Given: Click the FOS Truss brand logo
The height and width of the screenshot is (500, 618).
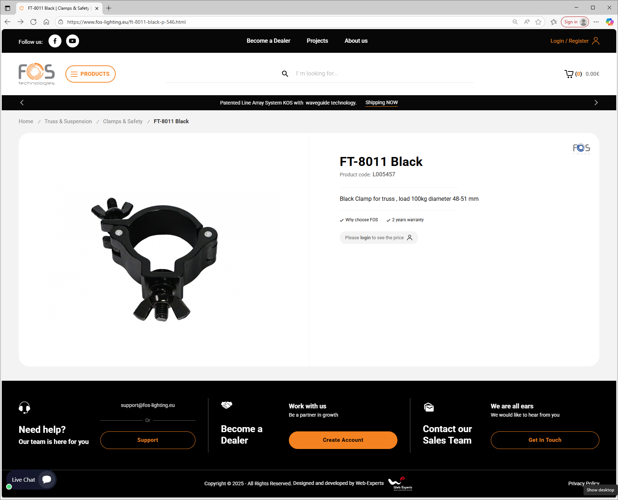Looking at the screenshot, I should pos(581,149).
